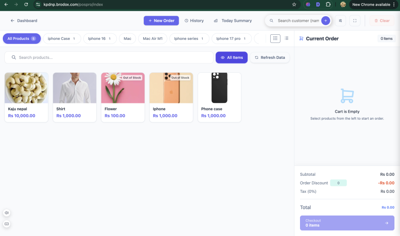Open site information icon in address bar
This screenshot has height=236, width=400.
(38, 4)
